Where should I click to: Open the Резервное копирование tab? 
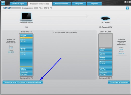tap(40, 4)
